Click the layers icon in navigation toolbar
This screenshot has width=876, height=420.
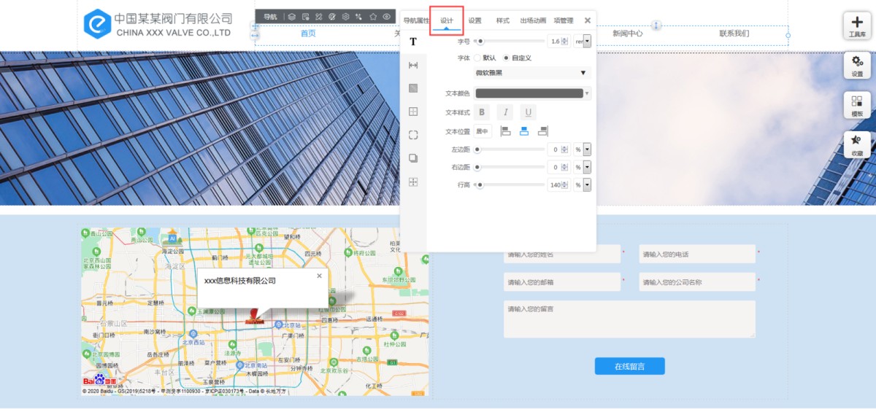click(291, 17)
